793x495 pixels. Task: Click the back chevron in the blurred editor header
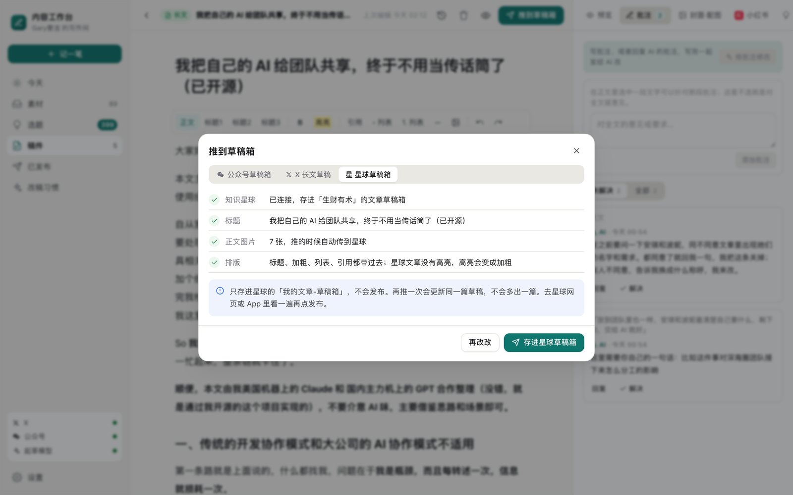click(147, 15)
